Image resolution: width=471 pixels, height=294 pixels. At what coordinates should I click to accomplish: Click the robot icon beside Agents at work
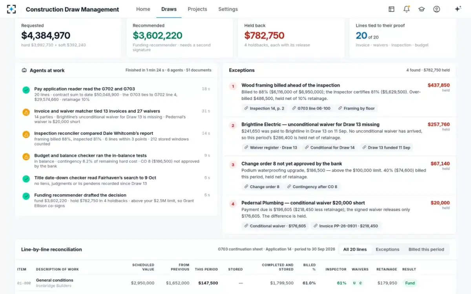click(x=24, y=71)
